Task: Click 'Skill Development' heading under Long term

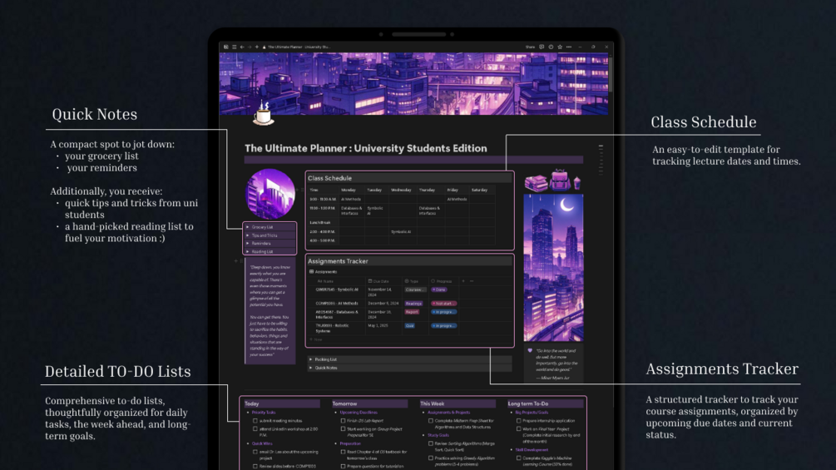Action: 531,450
